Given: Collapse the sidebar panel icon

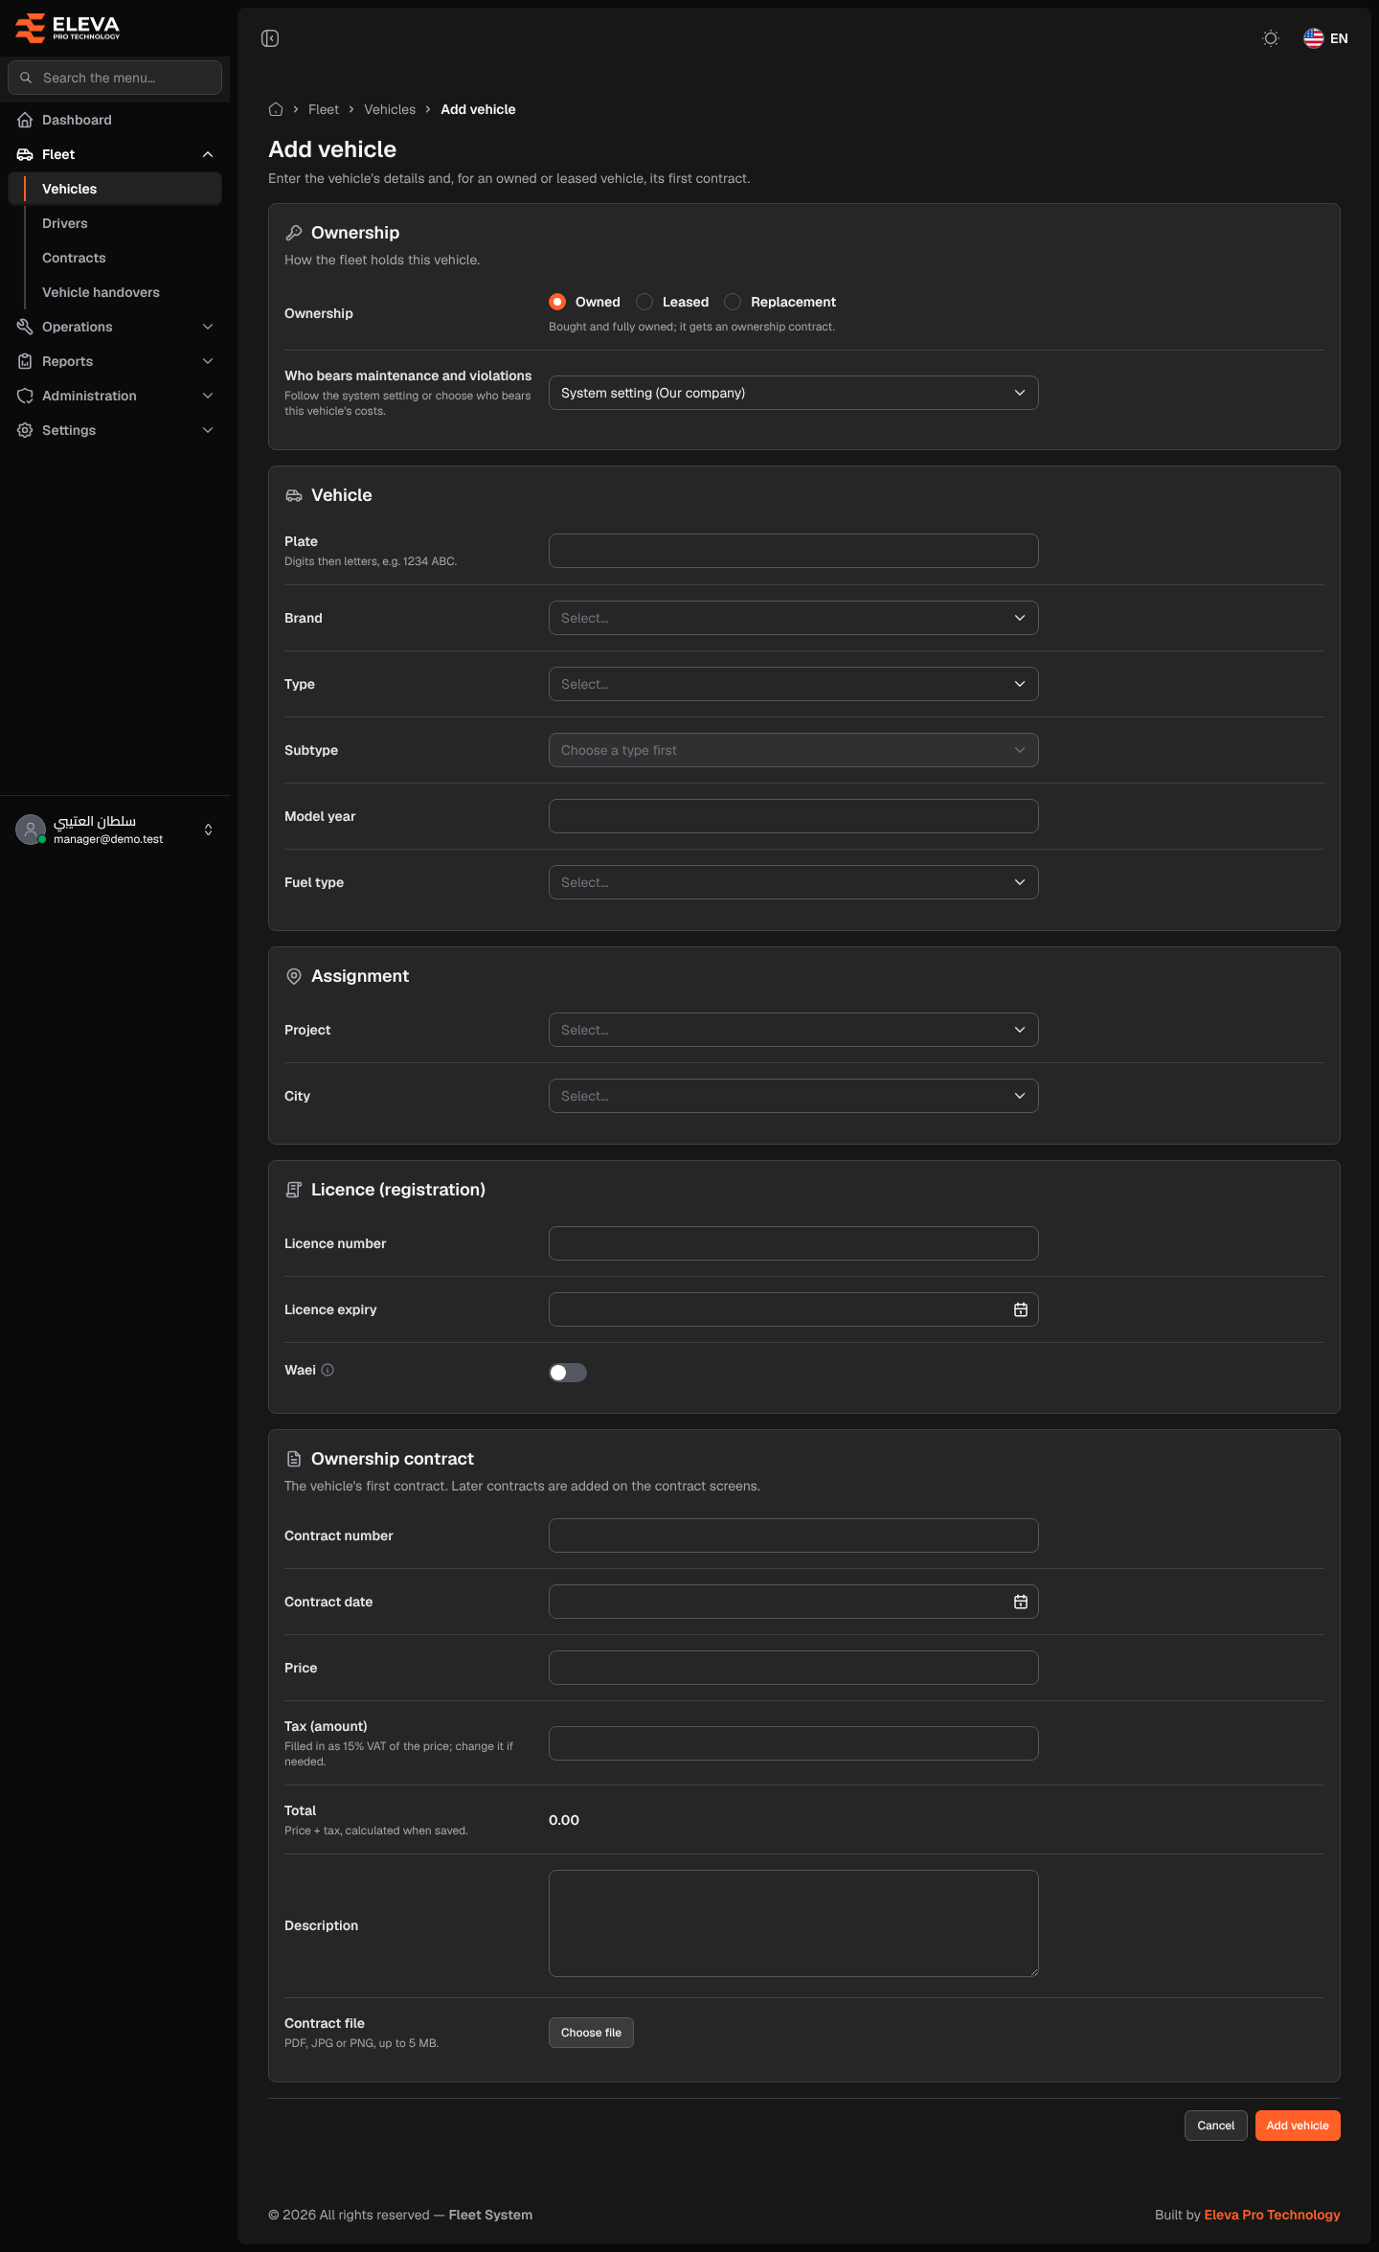Looking at the screenshot, I should (270, 38).
